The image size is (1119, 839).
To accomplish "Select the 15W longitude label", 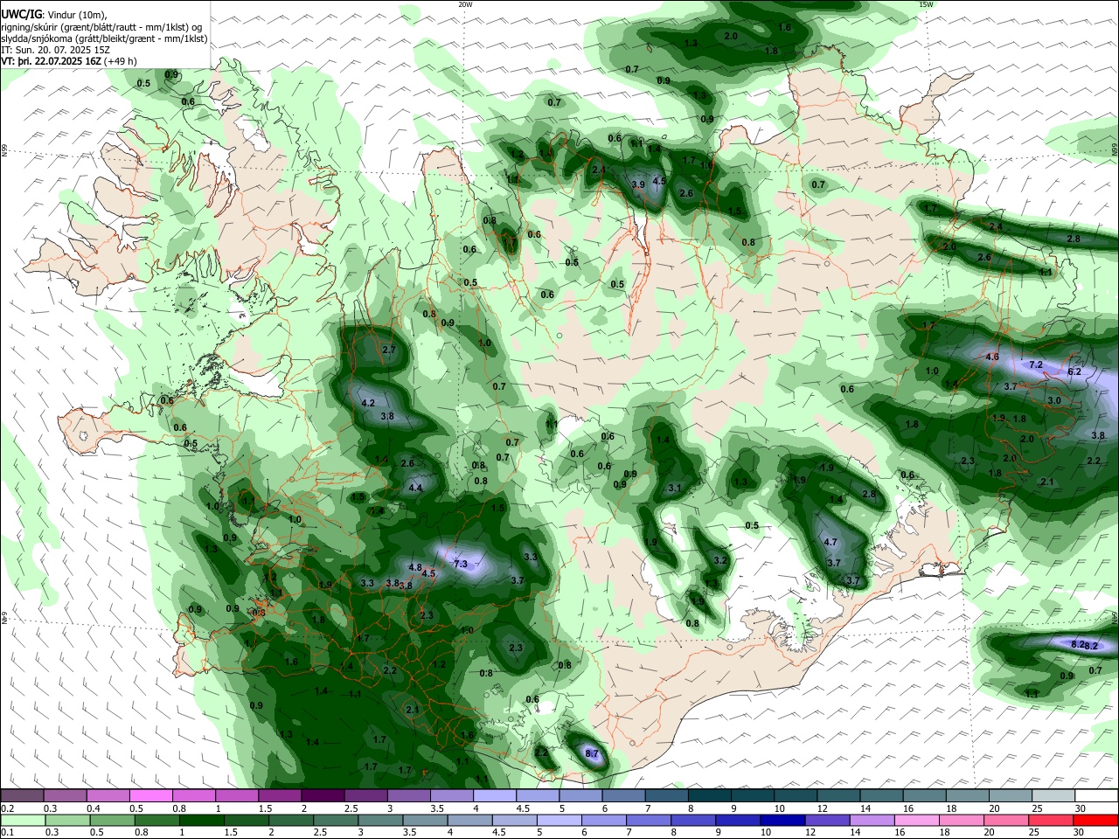I will [926, 4].
